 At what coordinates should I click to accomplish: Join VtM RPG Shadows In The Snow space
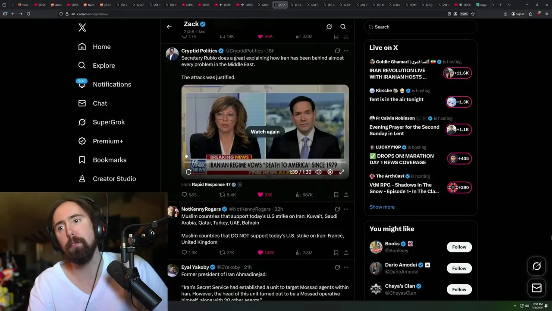coord(460,187)
